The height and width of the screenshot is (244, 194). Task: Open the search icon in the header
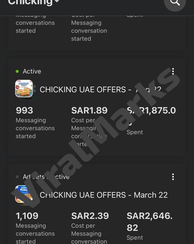pyautogui.click(x=175, y=2)
